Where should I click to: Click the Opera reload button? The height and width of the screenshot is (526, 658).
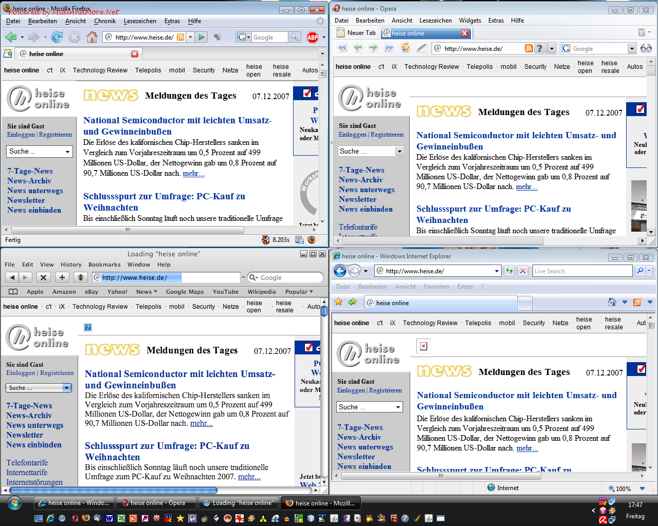tap(406, 48)
